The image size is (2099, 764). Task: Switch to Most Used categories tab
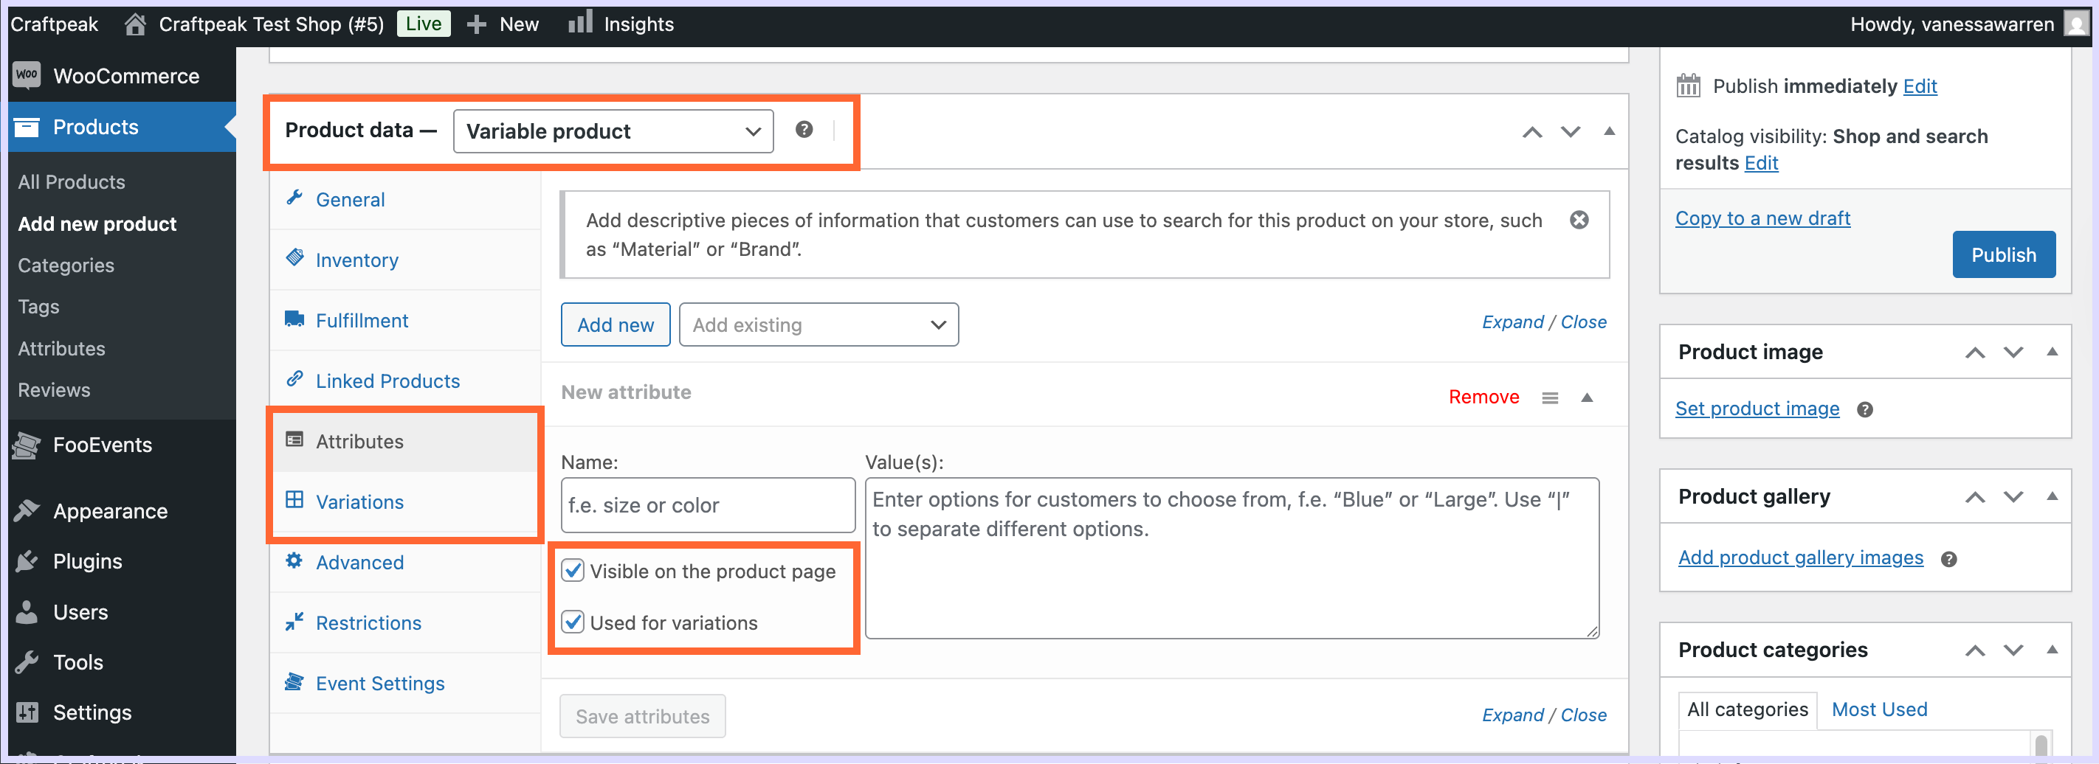coord(1879,709)
